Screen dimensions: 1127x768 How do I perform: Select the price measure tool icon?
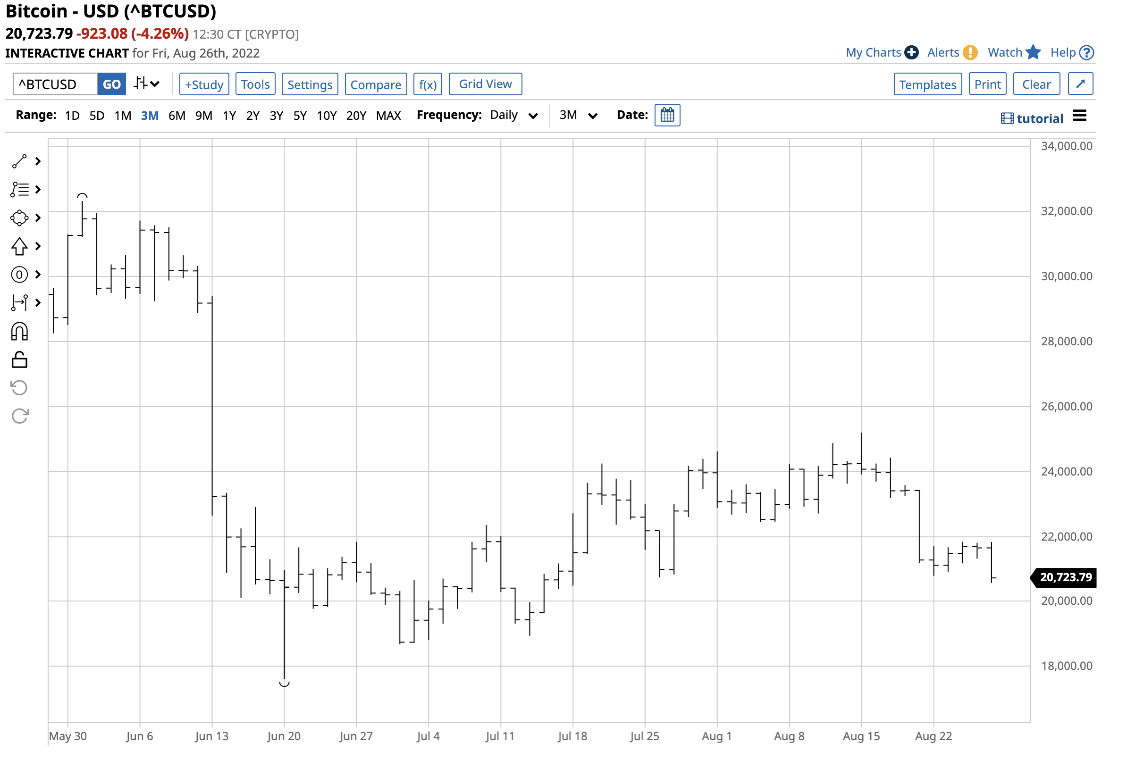pyautogui.click(x=19, y=303)
